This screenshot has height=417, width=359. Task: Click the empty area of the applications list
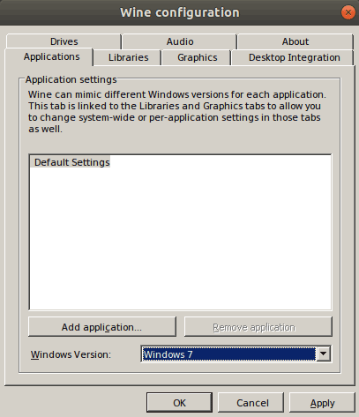(x=180, y=238)
